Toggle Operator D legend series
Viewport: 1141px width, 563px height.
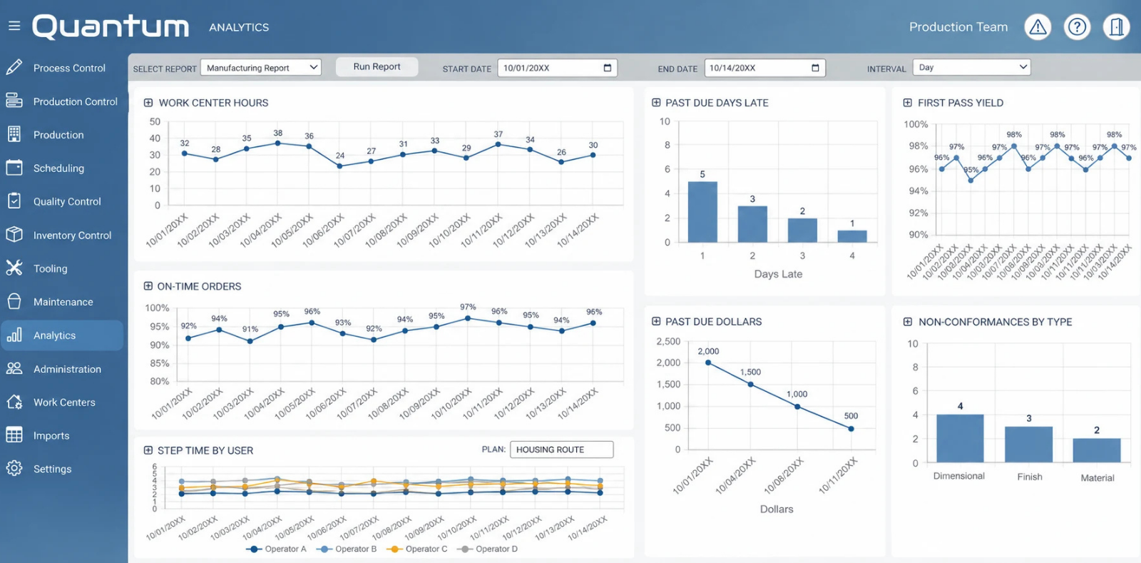[x=487, y=549]
